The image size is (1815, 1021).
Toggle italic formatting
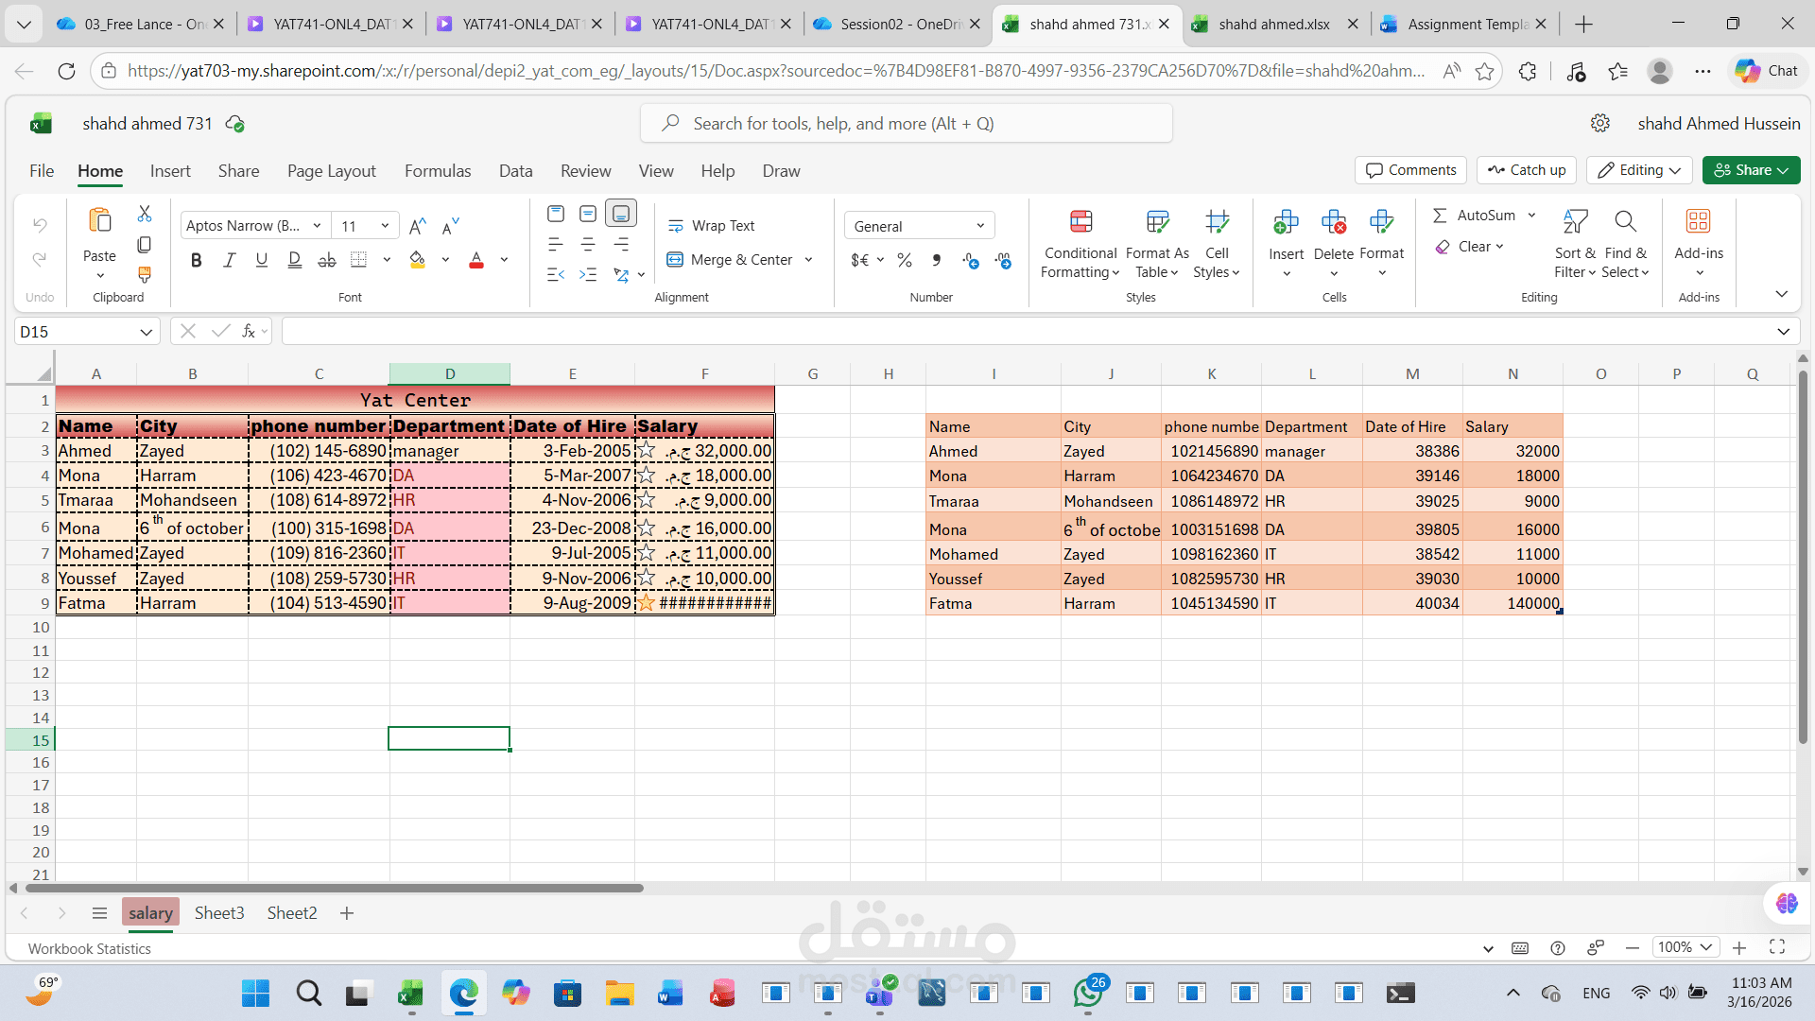tap(229, 260)
